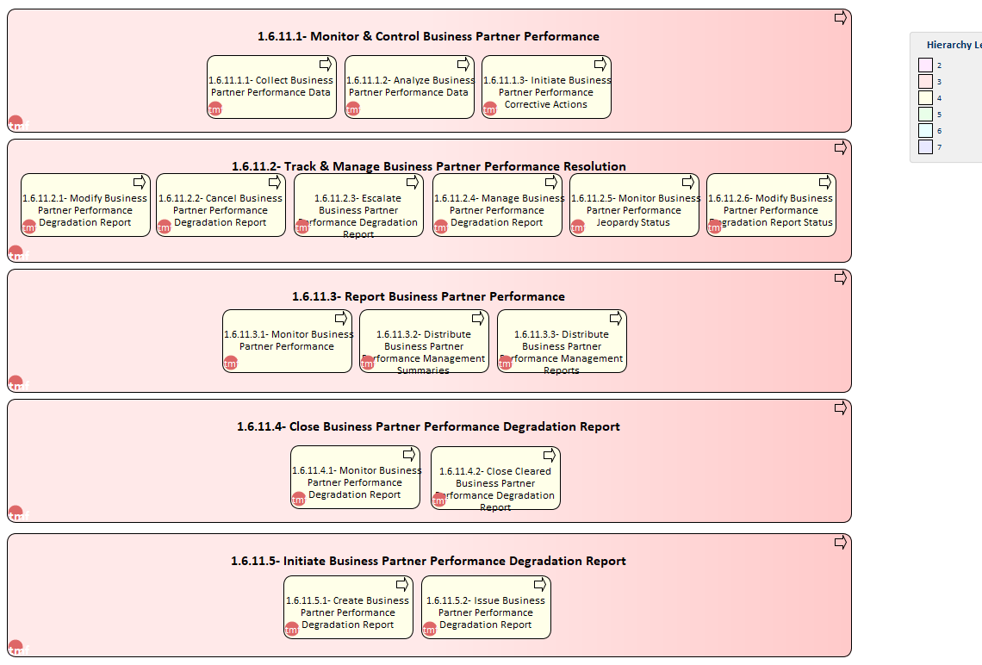Select 1.6.11.5.1- Create Degradation Report text
Viewport: 982px width, 665px height.
pyautogui.click(x=348, y=612)
